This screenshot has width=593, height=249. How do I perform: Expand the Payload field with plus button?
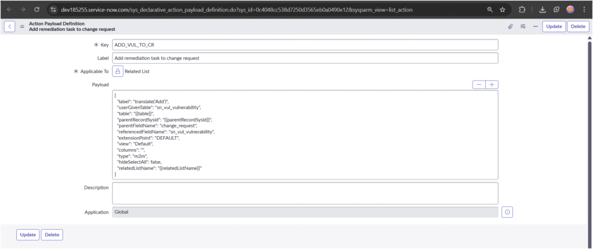point(492,85)
